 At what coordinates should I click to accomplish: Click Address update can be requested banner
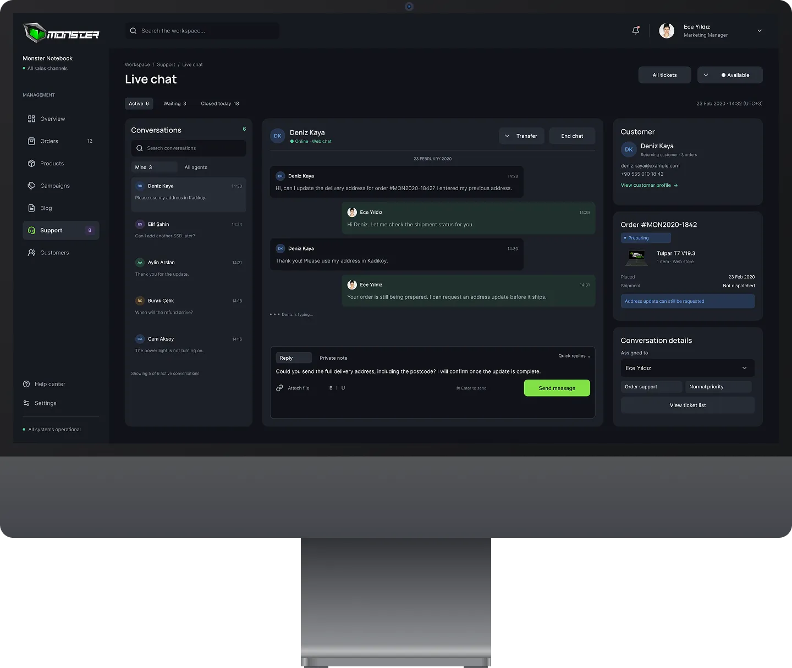click(x=687, y=301)
